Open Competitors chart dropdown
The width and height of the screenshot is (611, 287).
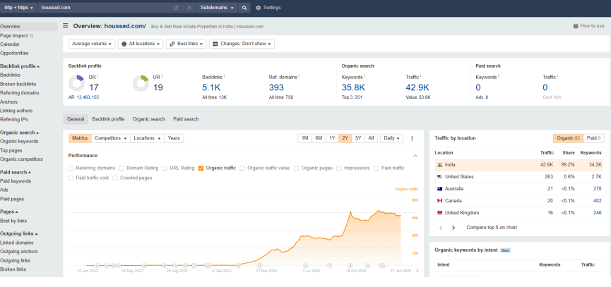click(111, 138)
